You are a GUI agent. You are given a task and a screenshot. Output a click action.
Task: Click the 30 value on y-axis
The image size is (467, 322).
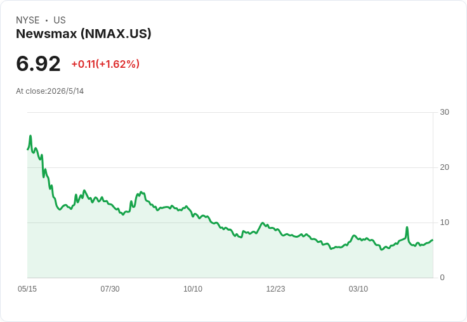coord(444,112)
